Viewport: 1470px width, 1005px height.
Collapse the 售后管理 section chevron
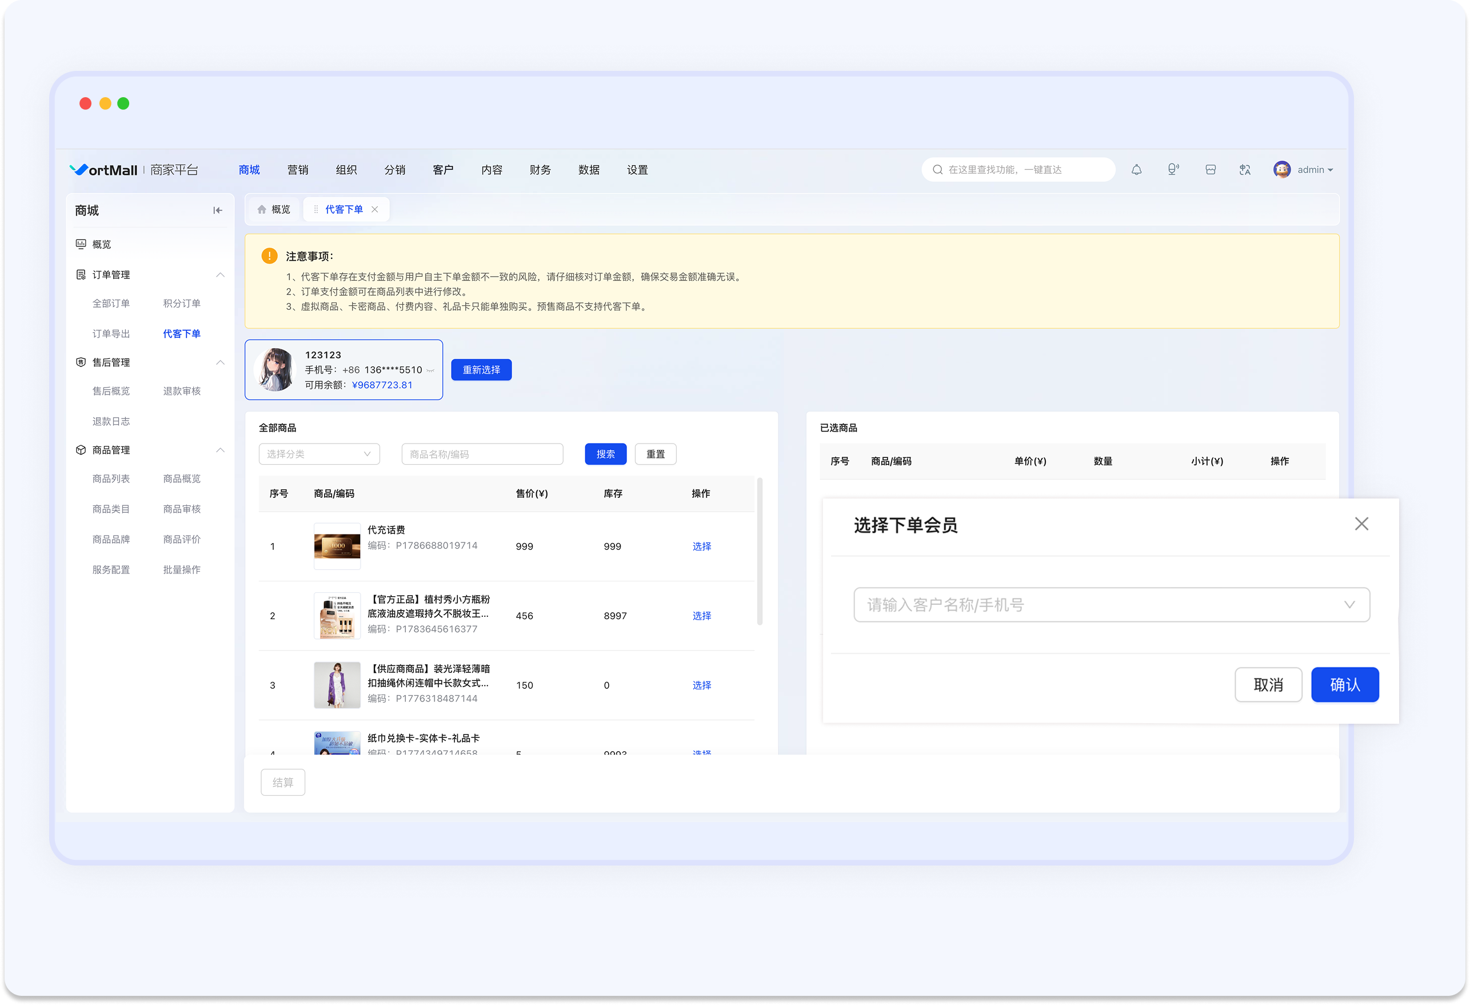[x=220, y=362]
